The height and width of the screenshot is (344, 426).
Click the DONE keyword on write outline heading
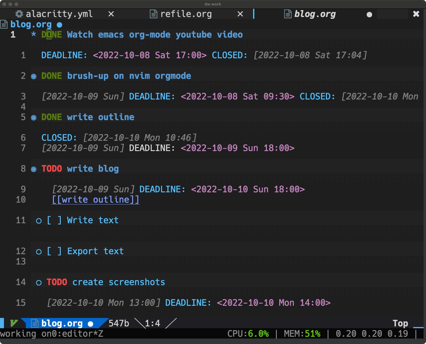pos(52,117)
